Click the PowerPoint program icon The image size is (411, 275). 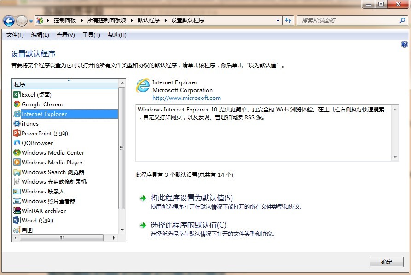point(17,133)
